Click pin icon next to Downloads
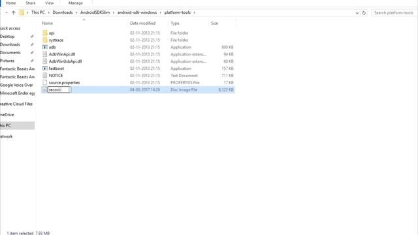This screenshot has height=235, width=418. pyautogui.click(x=32, y=44)
